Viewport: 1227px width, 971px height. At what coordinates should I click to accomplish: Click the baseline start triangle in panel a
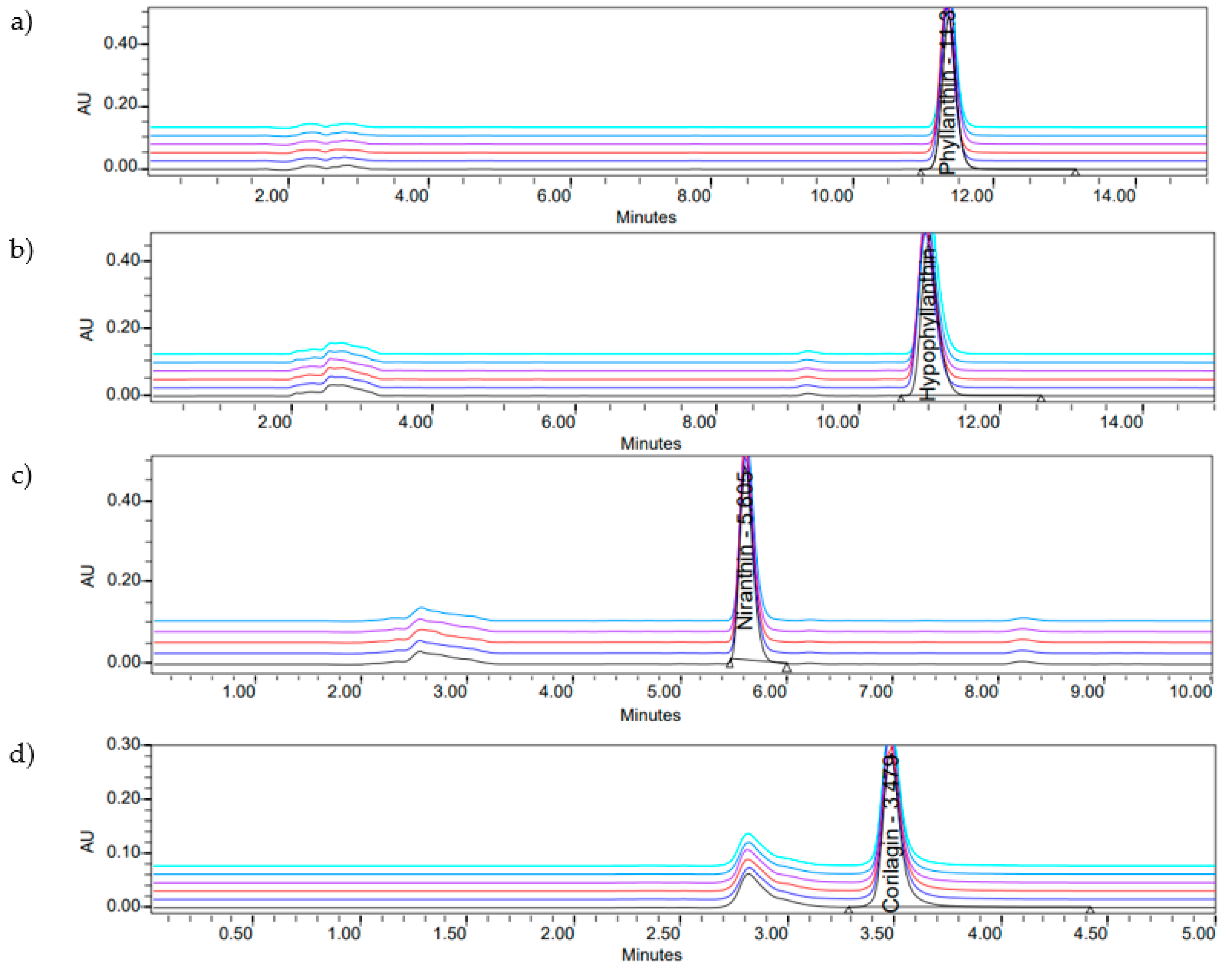pos(921,172)
